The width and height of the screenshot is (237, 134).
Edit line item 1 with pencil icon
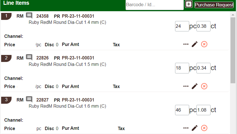[x=194, y=44]
